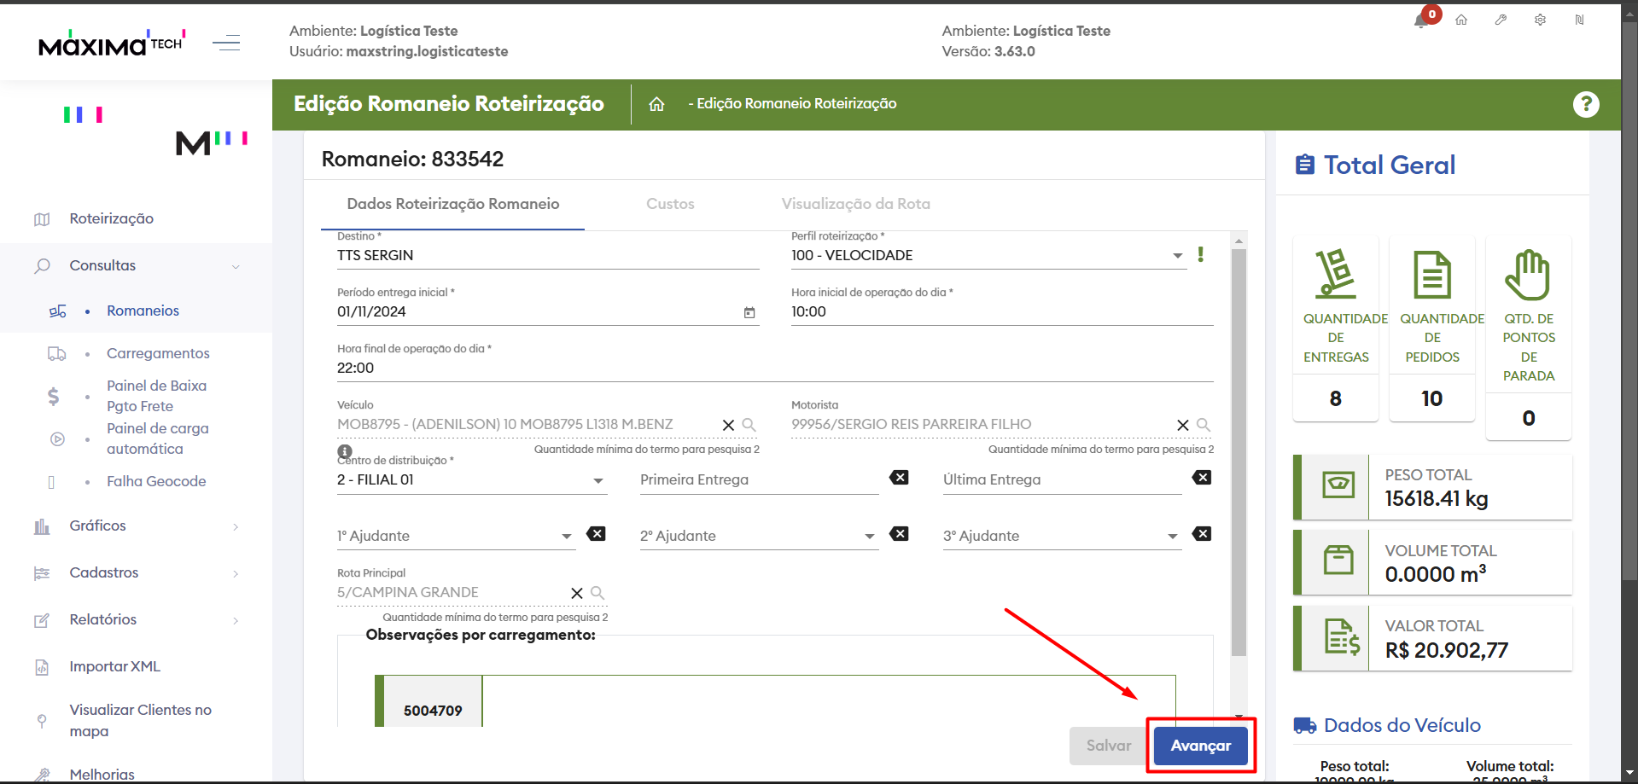The width and height of the screenshot is (1638, 784).
Task: Open the notifications bell icon
Action: [1422, 20]
